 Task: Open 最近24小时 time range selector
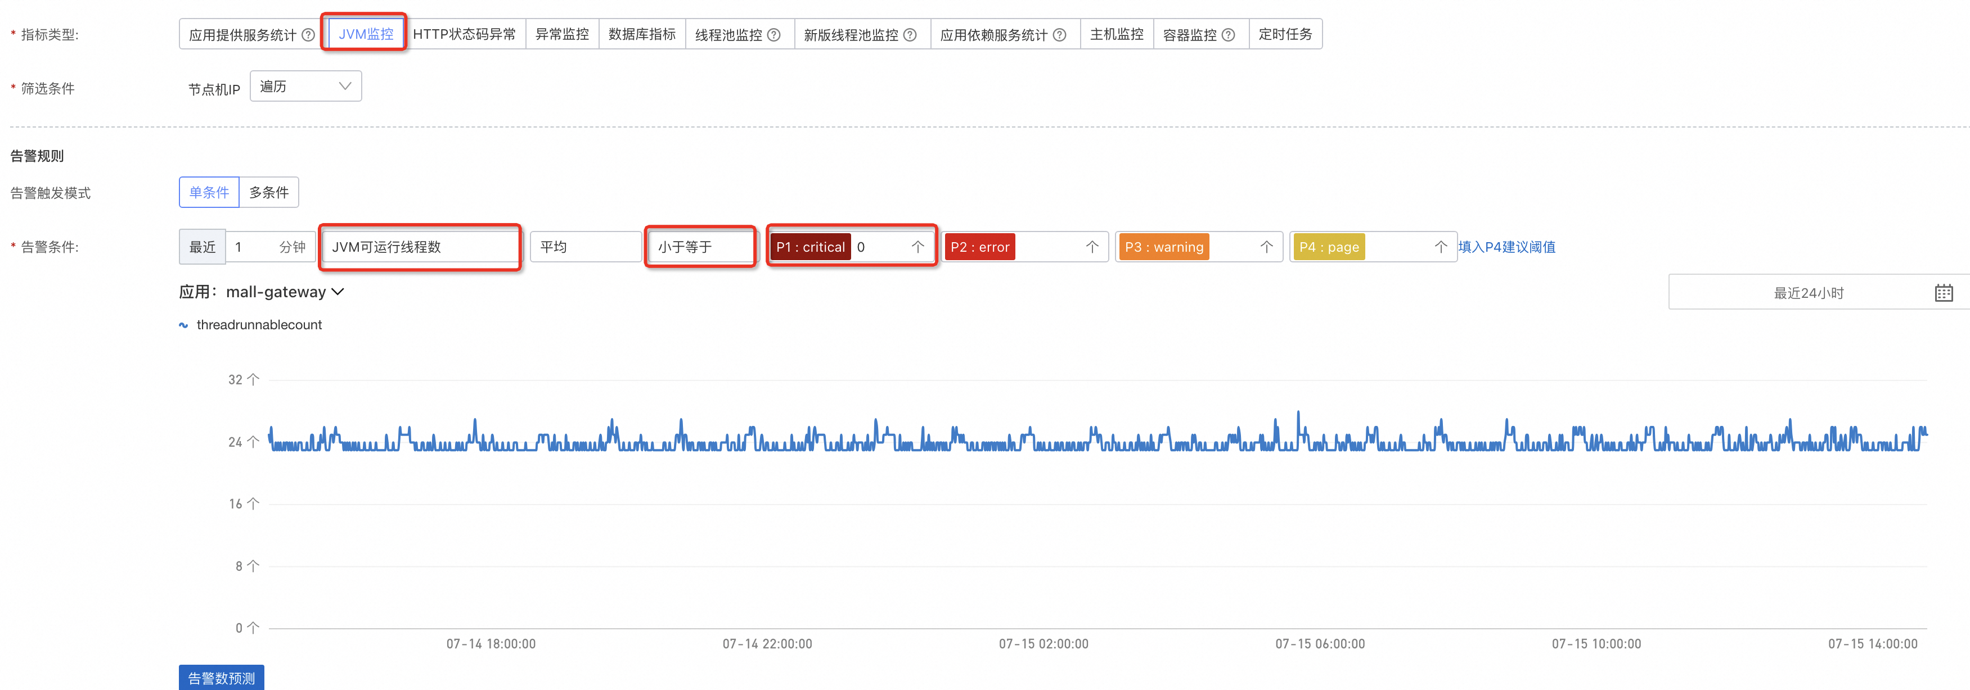pyautogui.click(x=1819, y=293)
